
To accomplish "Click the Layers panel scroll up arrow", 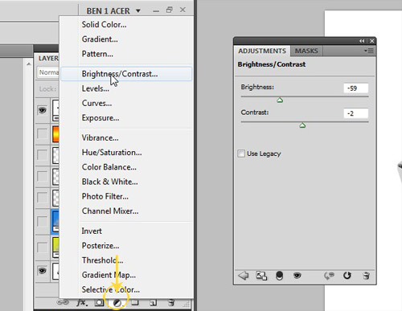I will pos(28,64).
